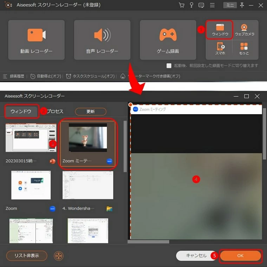Screen dimensions: 267x267
Task: Click the key registration icon
Action: pos(191,5)
